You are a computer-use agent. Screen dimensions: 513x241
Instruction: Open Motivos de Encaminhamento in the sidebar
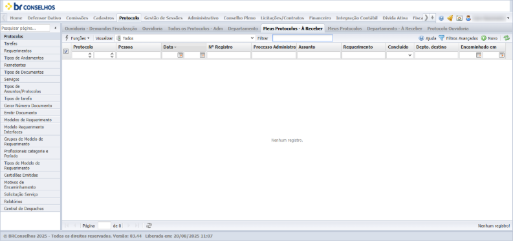click(x=30, y=185)
